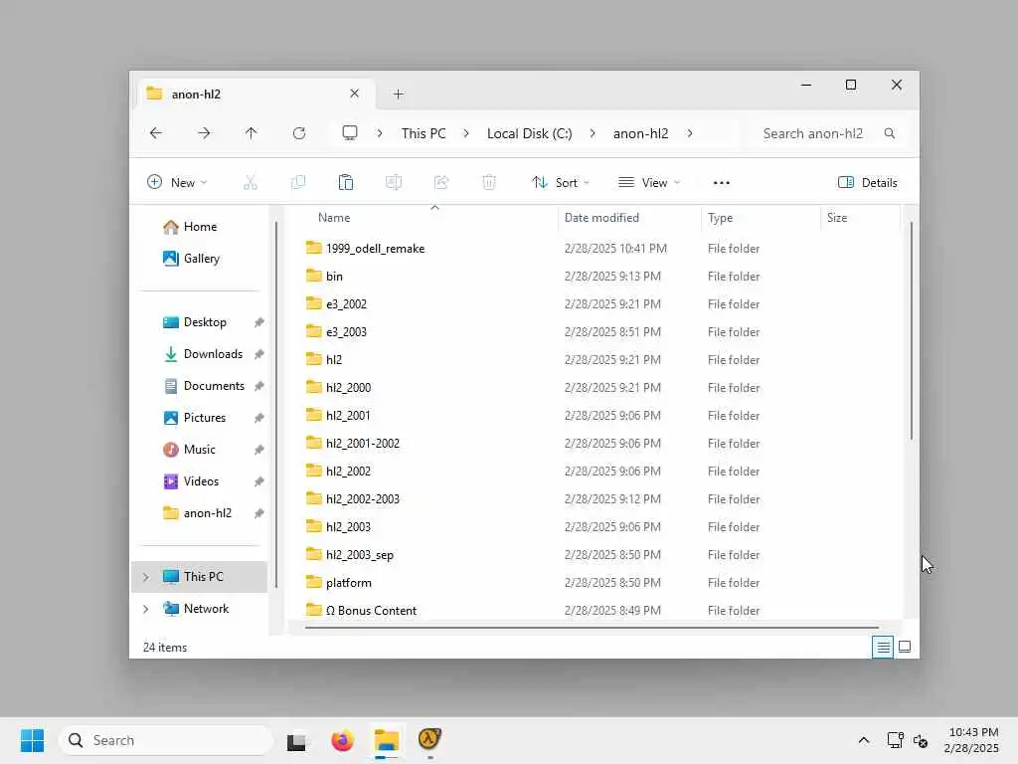Expand Network in the sidebar

click(x=146, y=609)
